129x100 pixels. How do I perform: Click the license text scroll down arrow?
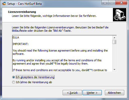point(114,70)
